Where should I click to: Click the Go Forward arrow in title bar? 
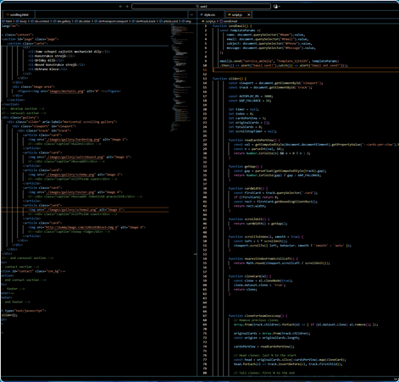pyautogui.click(x=127, y=6)
